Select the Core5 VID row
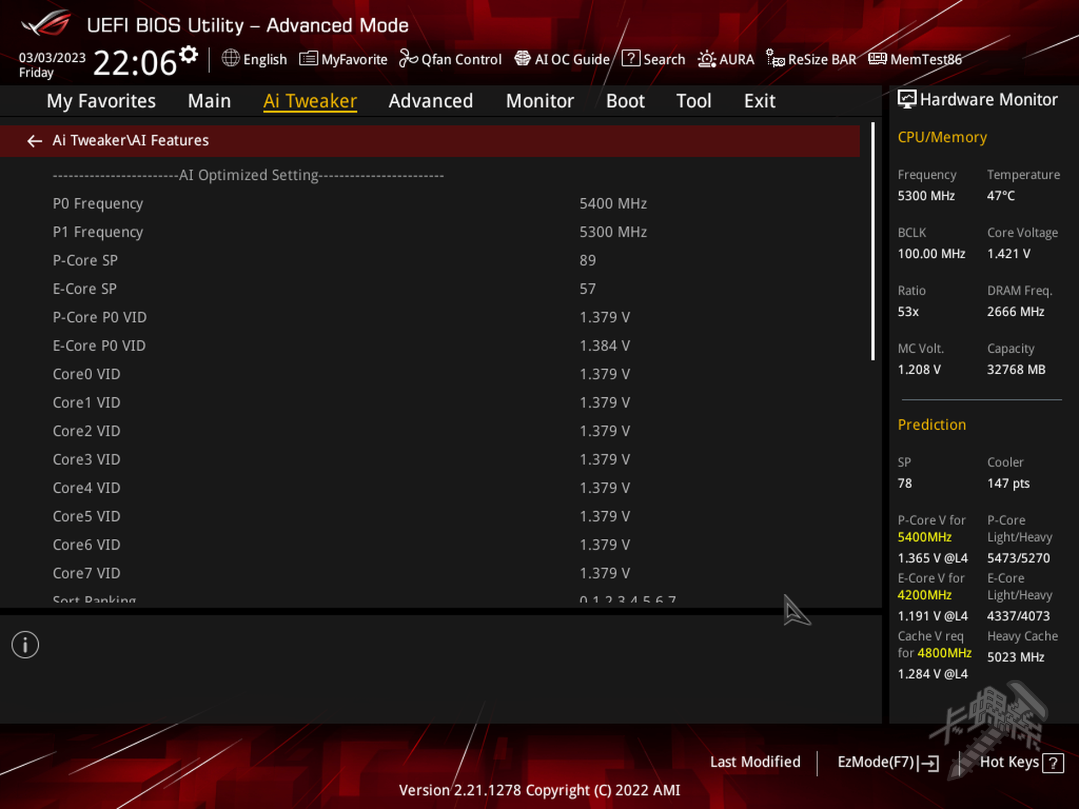1079x809 pixels. click(430, 517)
